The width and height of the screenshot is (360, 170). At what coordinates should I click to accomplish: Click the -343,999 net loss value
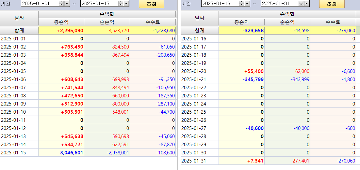coord(300,79)
